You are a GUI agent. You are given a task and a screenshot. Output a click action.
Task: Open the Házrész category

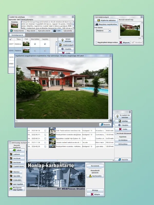coord(16,172)
